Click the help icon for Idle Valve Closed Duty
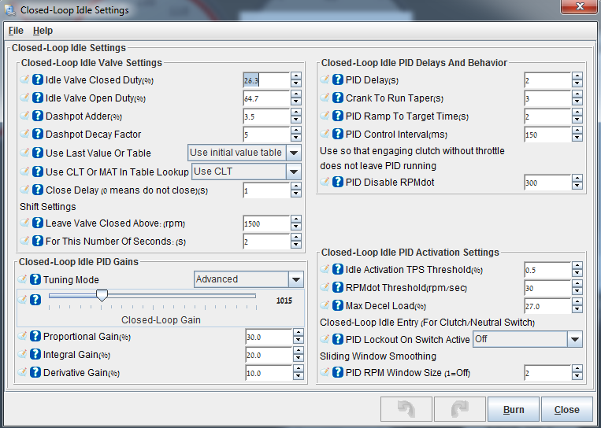Image resolution: width=601 pixels, height=428 pixels. coord(38,79)
